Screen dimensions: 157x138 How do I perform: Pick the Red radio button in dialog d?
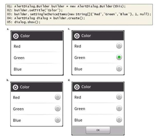[x=119, y=97]
